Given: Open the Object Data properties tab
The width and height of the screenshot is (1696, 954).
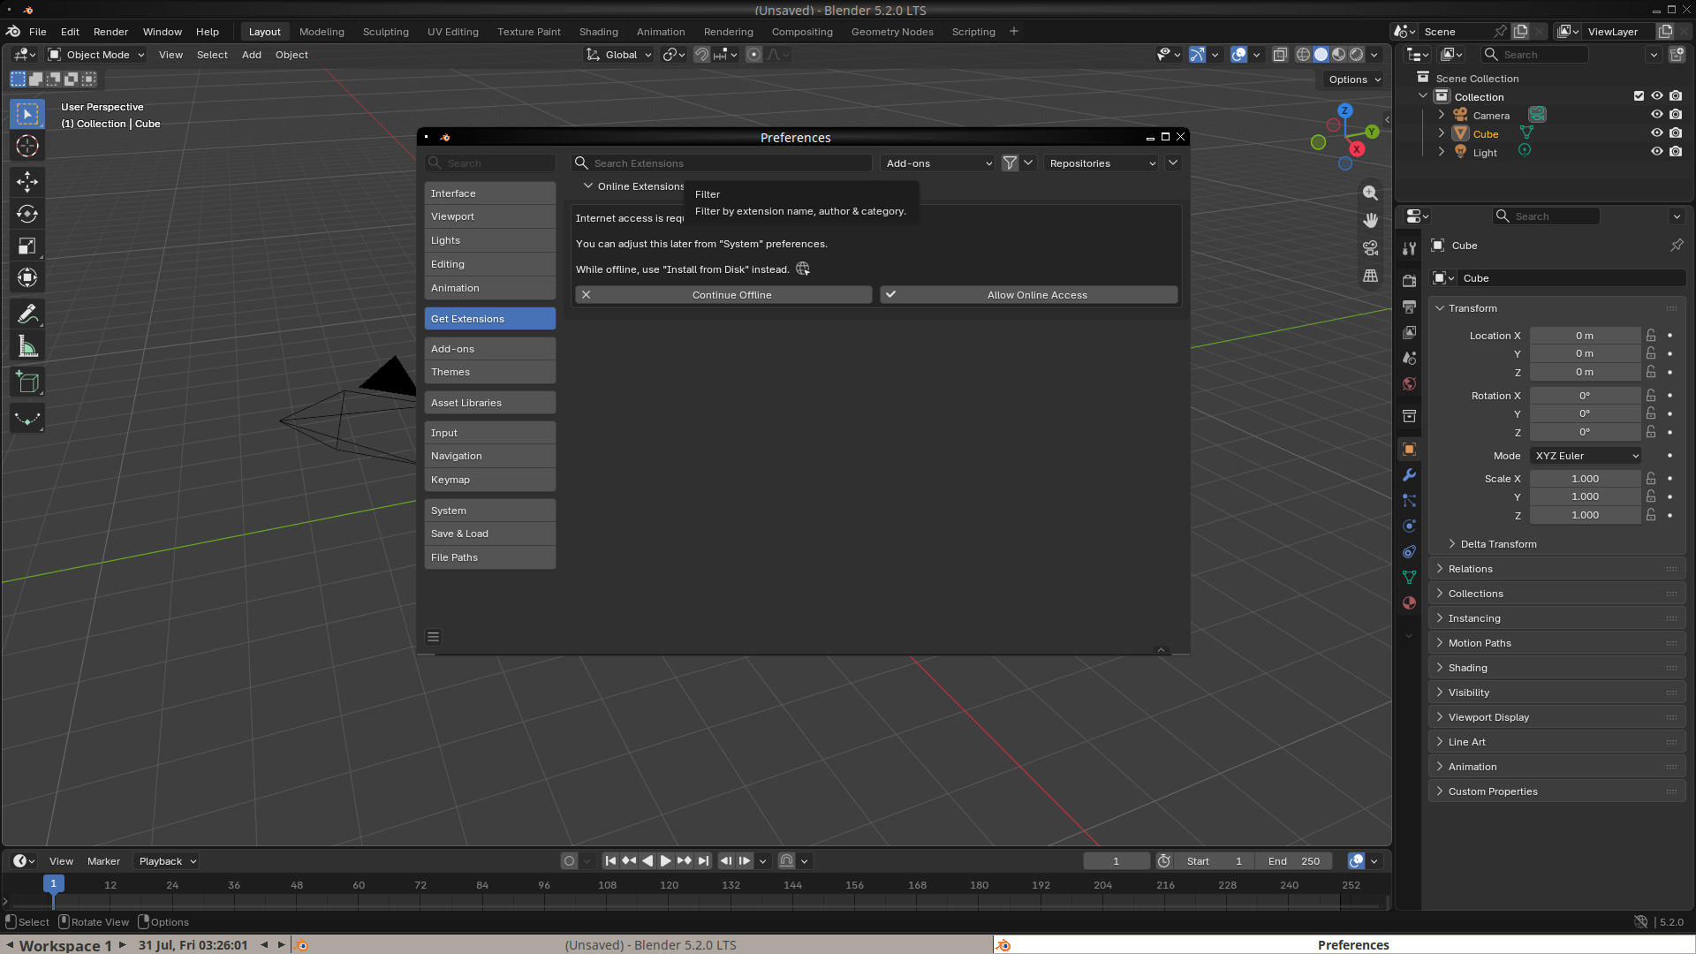Looking at the screenshot, I should click(x=1409, y=577).
